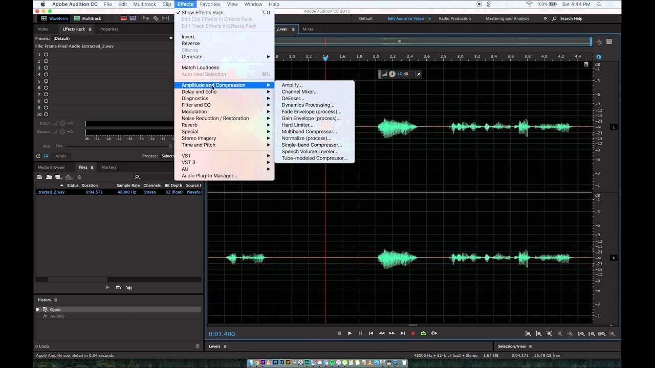Switch to Multitrack view
This screenshot has height=368, width=655.
click(x=88, y=18)
